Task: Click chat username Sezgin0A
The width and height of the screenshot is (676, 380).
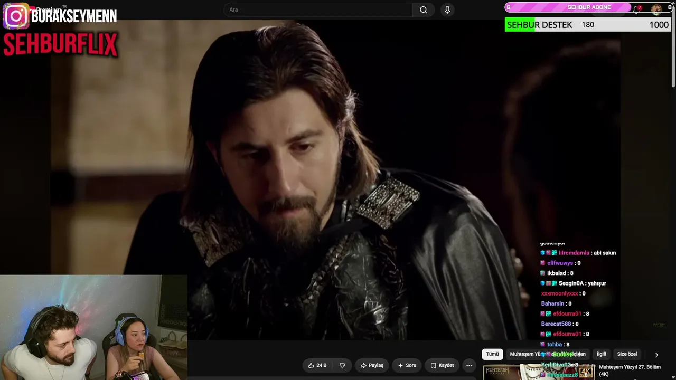Action: click(x=570, y=283)
